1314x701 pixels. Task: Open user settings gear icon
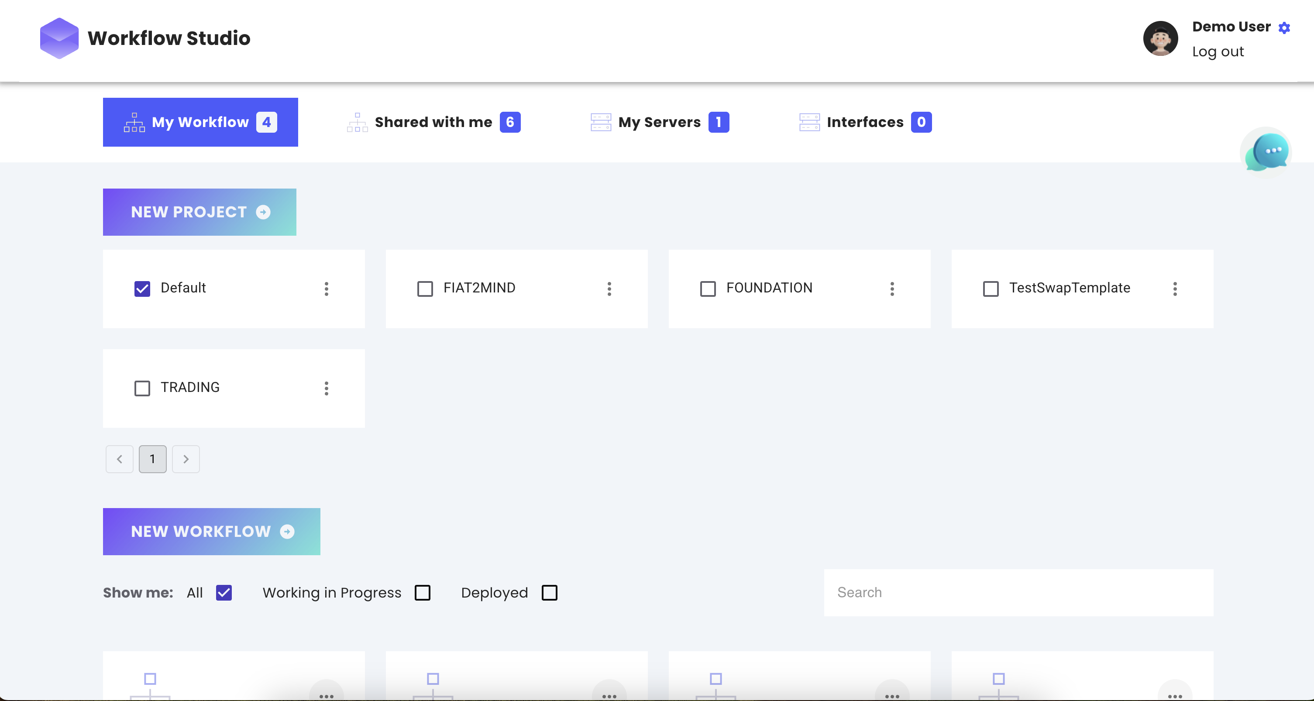[x=1284, y=27]
